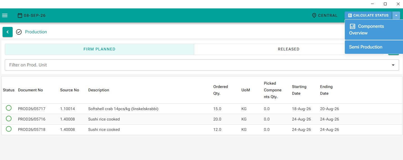Click Sushi rice cooked in PROD26/05716 row

(x=104, y=119)
